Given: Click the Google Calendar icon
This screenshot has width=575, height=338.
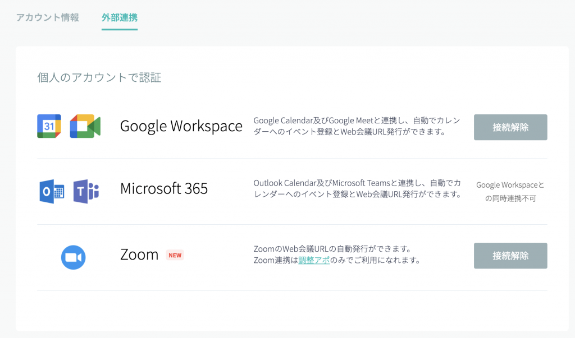Looking at the screenshot, I should click(49, 127).
